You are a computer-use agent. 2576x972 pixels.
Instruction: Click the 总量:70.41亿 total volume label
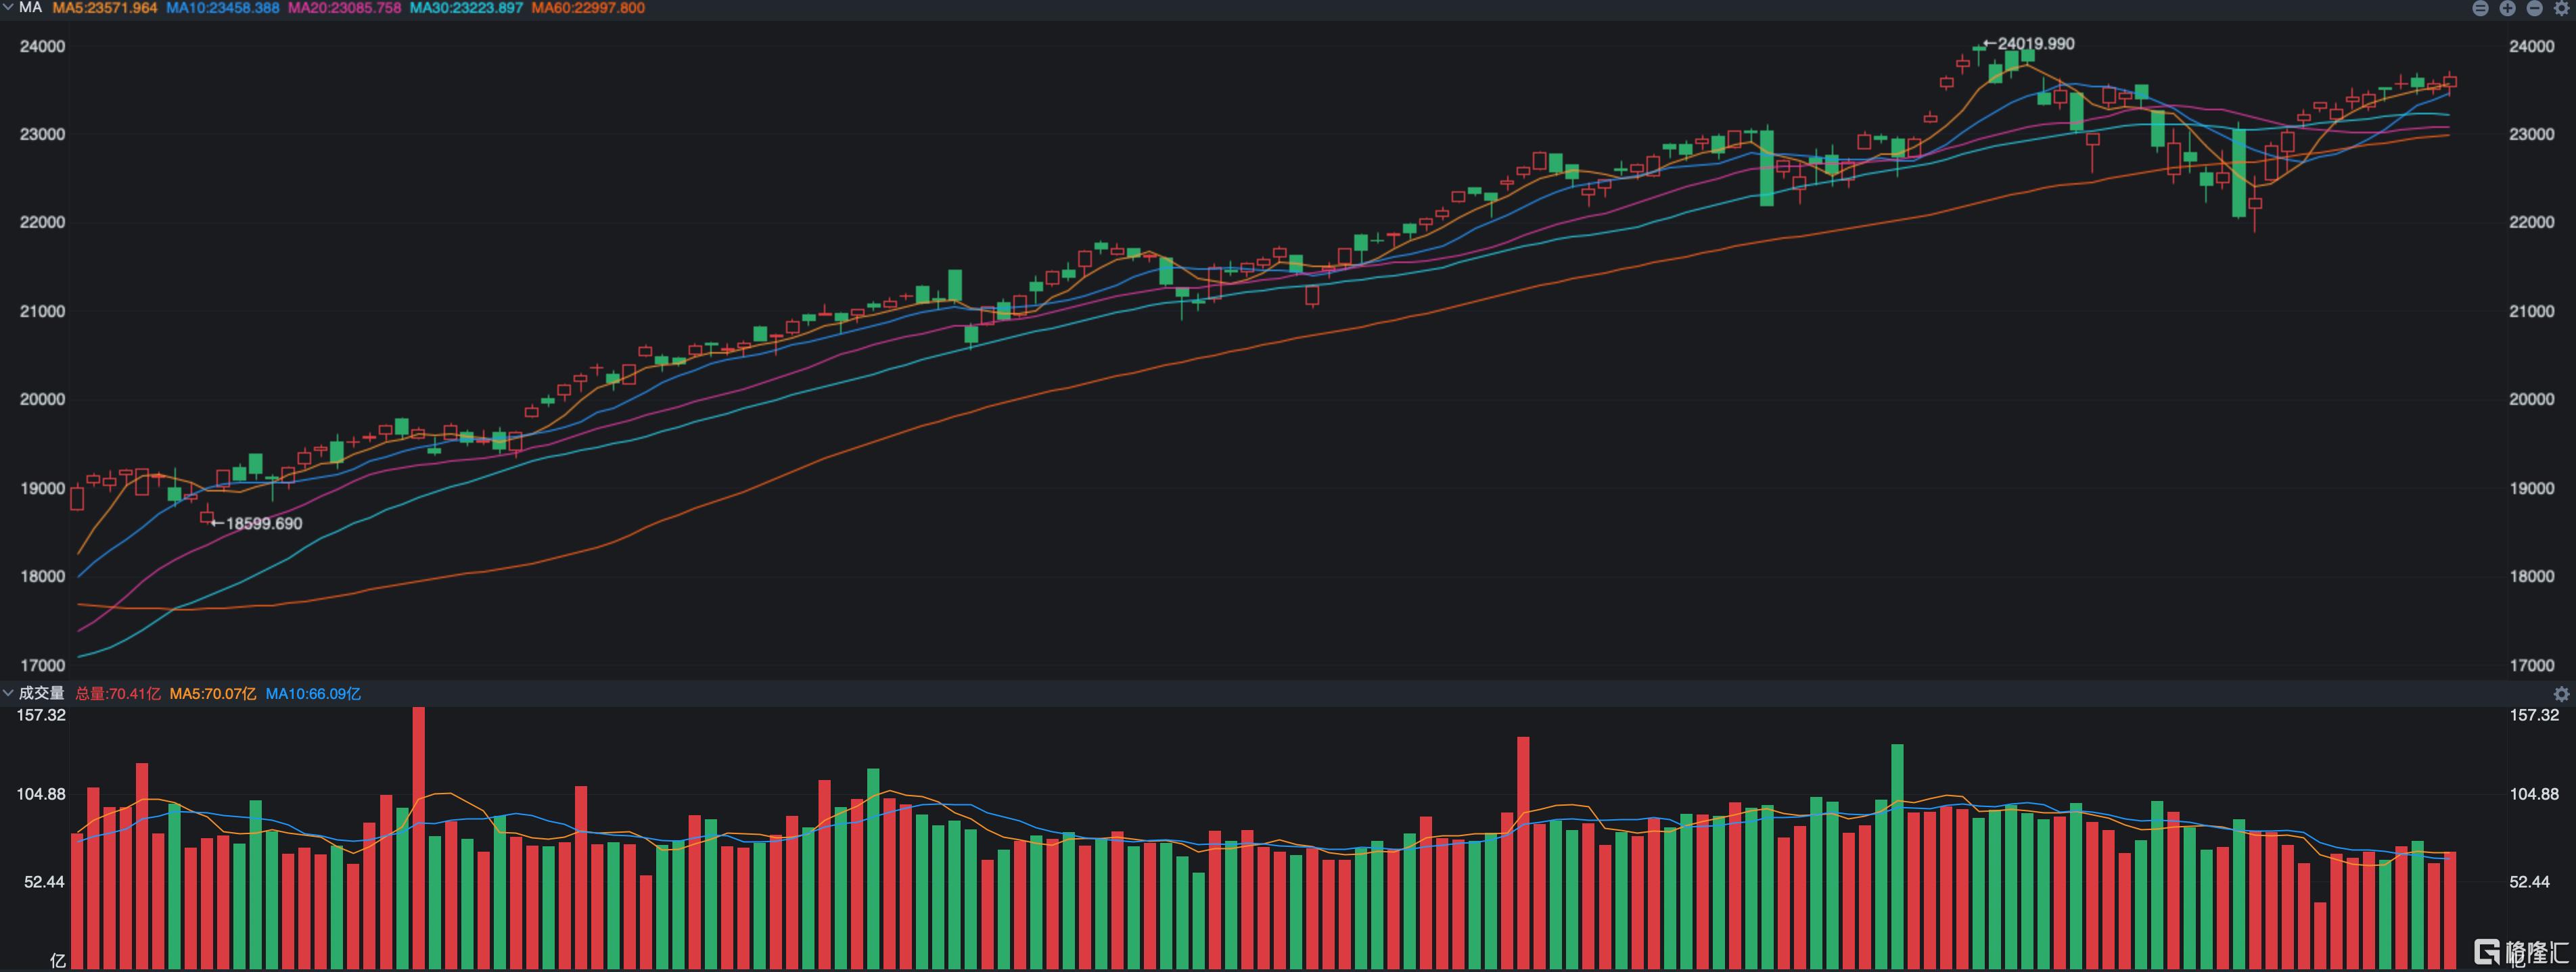click(118, 694)
